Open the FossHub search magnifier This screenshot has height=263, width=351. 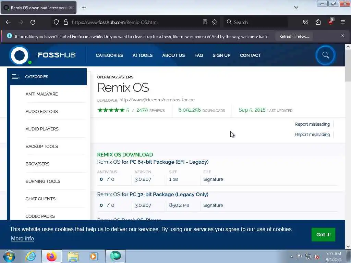(x=326, y=55)
